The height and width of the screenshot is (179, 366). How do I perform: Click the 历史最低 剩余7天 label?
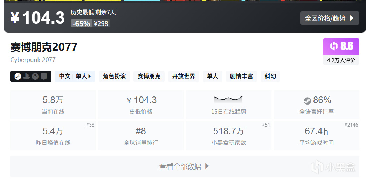93,12
